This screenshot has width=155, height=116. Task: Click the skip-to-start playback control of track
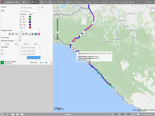tap(41, 63)
